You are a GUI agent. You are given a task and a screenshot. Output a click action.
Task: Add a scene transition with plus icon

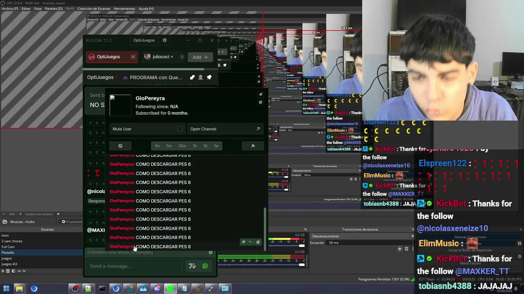coord(400,249)
